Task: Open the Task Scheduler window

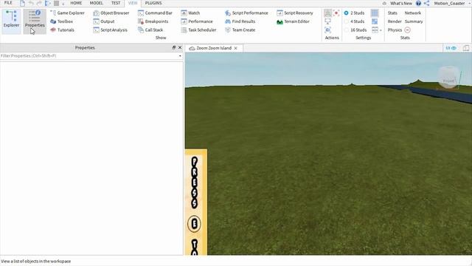Action: [x=198, y=30]
